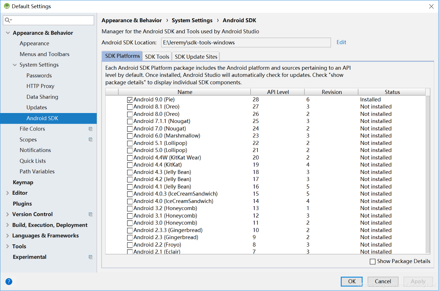Click the Edit link for SDK location
439x291 pixels.
pyautogui.click(x=341, y=42)
